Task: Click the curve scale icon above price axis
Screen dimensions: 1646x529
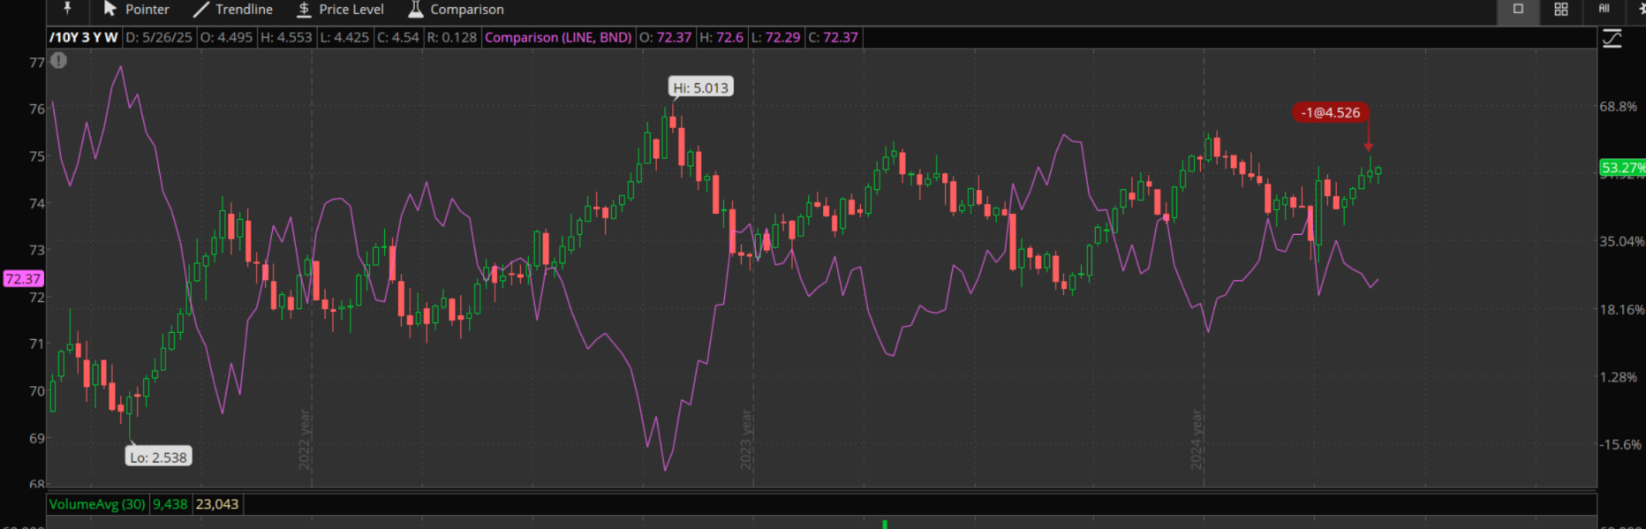Action: tap(1612, 39)
